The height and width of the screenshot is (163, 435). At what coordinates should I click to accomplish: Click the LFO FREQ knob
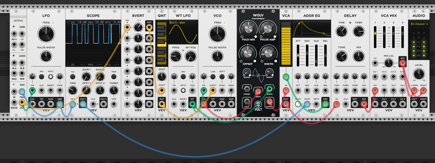click(46, 34)
